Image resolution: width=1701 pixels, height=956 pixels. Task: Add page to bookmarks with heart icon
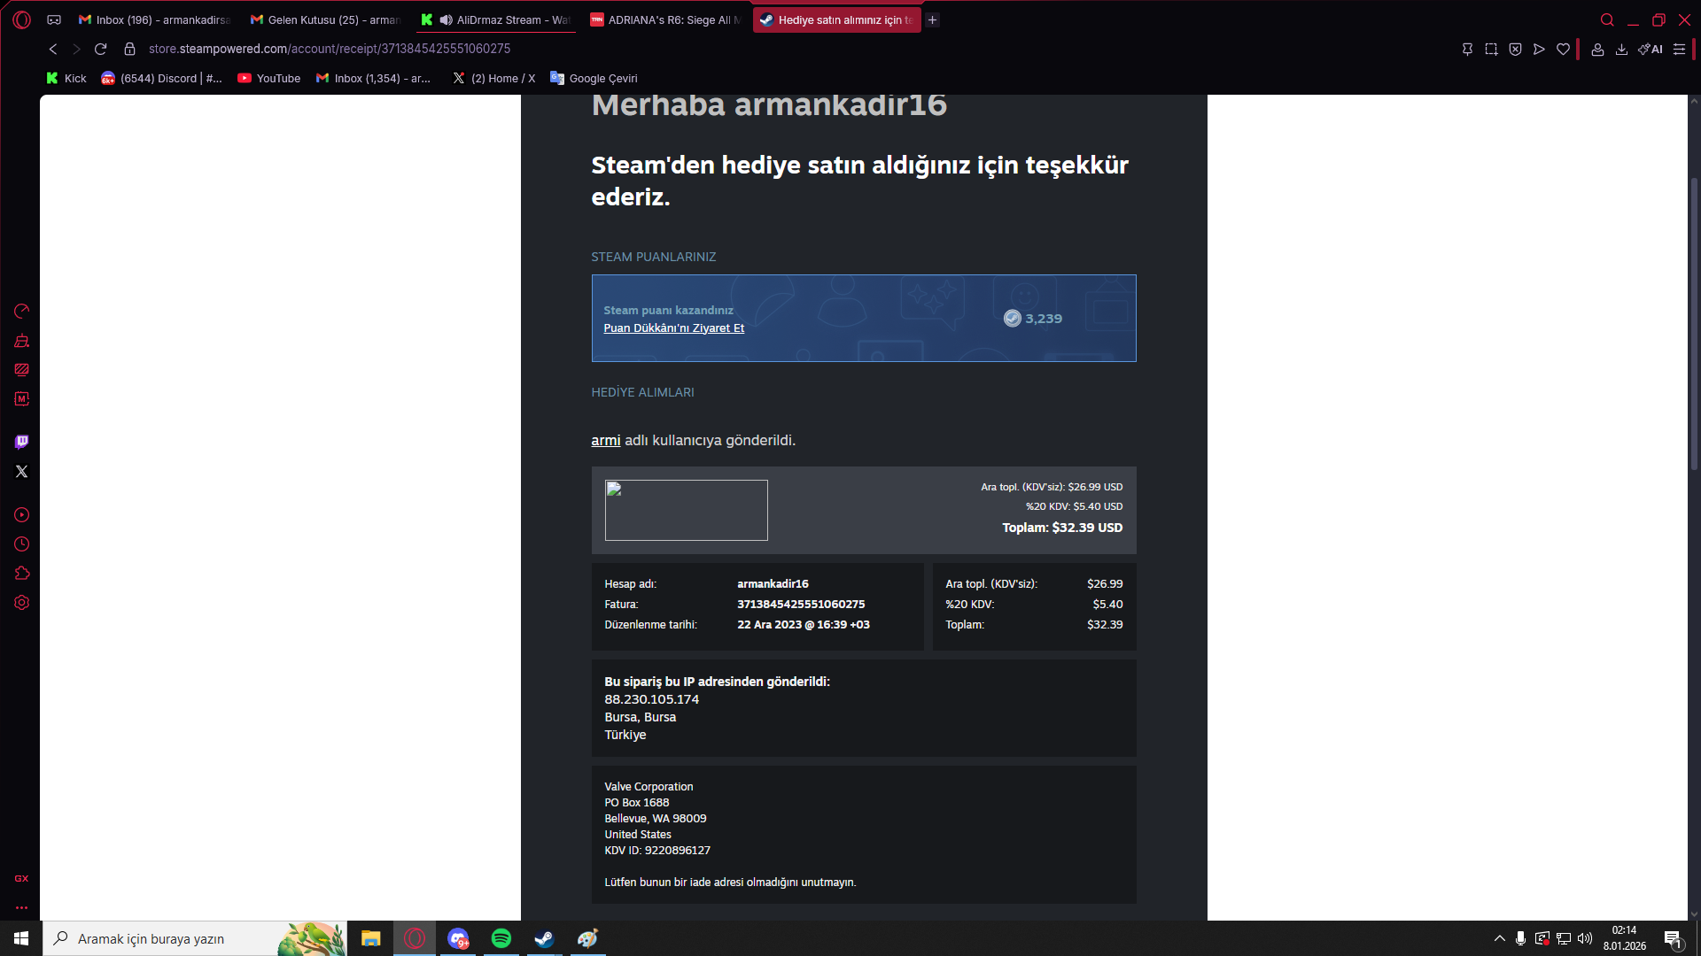click(x=1564, y=50)
